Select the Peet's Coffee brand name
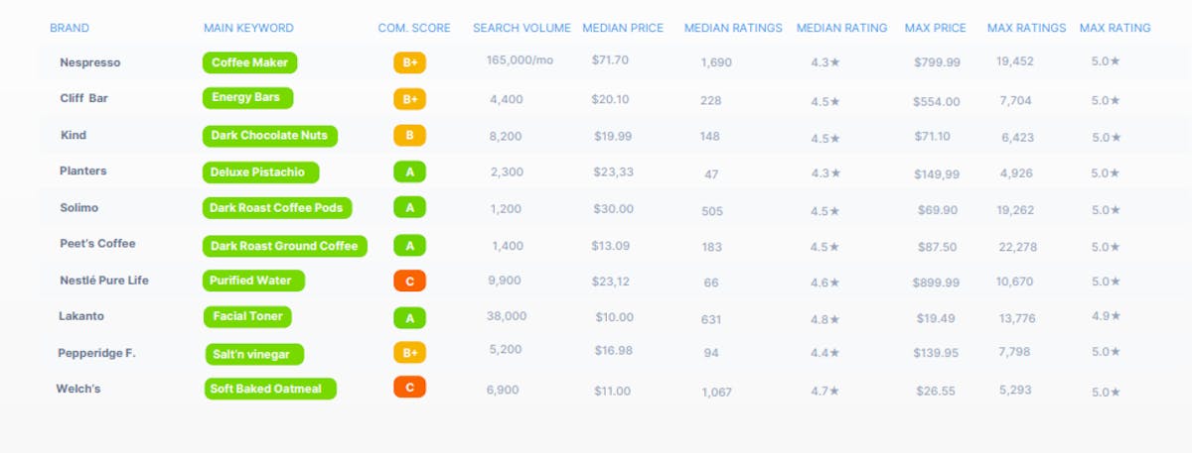 pos(97,243)
